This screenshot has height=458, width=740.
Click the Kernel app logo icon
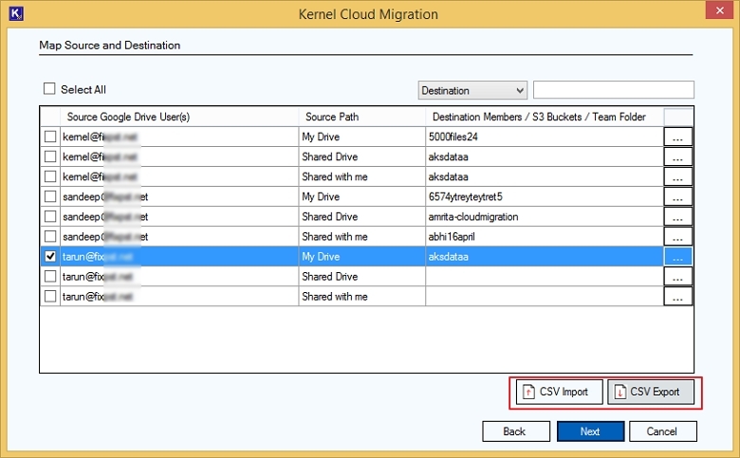(16, 13)
